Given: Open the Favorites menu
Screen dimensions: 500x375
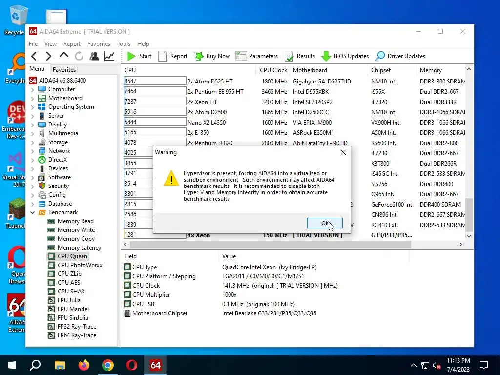Looking at the screenshot, I should (99, 44).
